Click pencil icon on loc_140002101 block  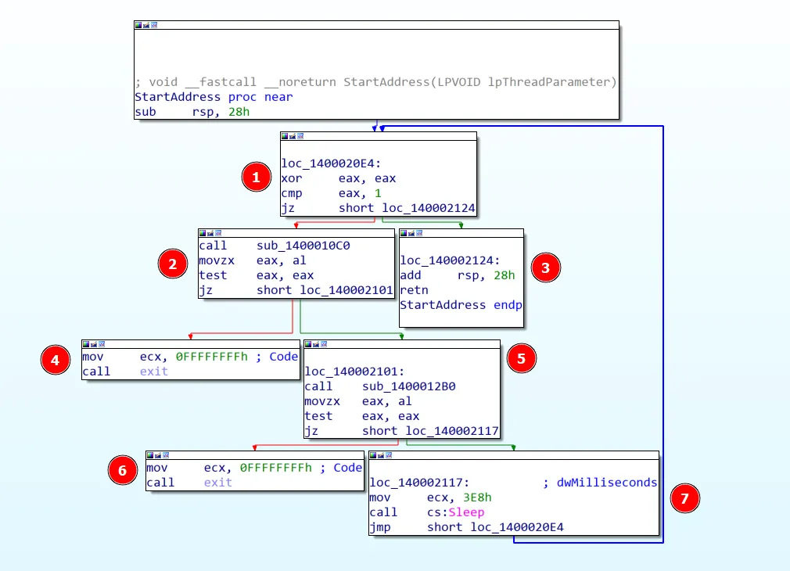click(x=316, y=344)
